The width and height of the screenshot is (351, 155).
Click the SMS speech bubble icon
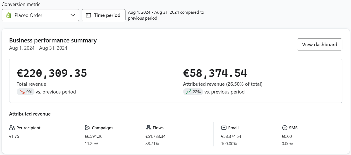click(x=284, y=128)
